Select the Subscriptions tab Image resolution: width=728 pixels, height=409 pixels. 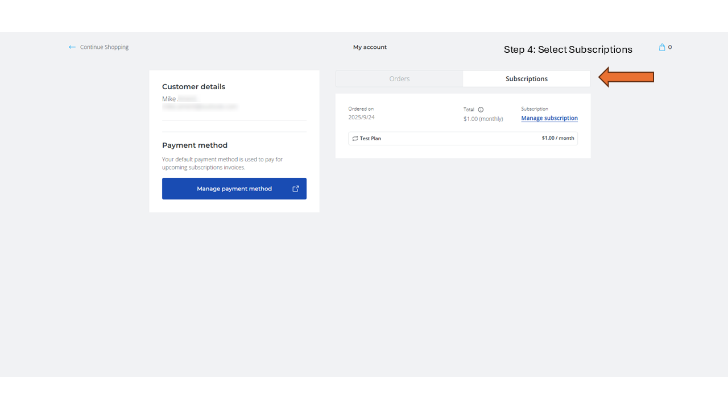tap(527, 79)
